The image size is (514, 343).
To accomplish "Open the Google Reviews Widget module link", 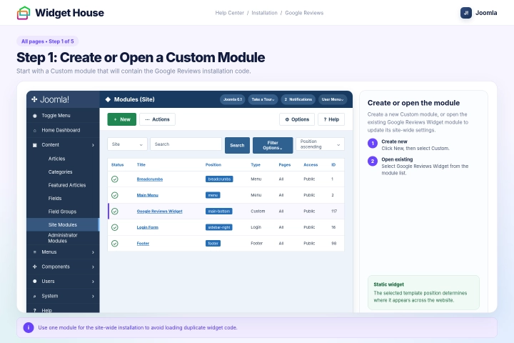I will [159, 212].
